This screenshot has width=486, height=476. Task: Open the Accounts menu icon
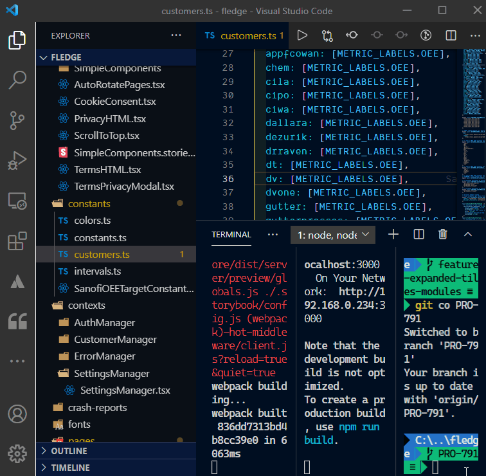pos(17,414)
